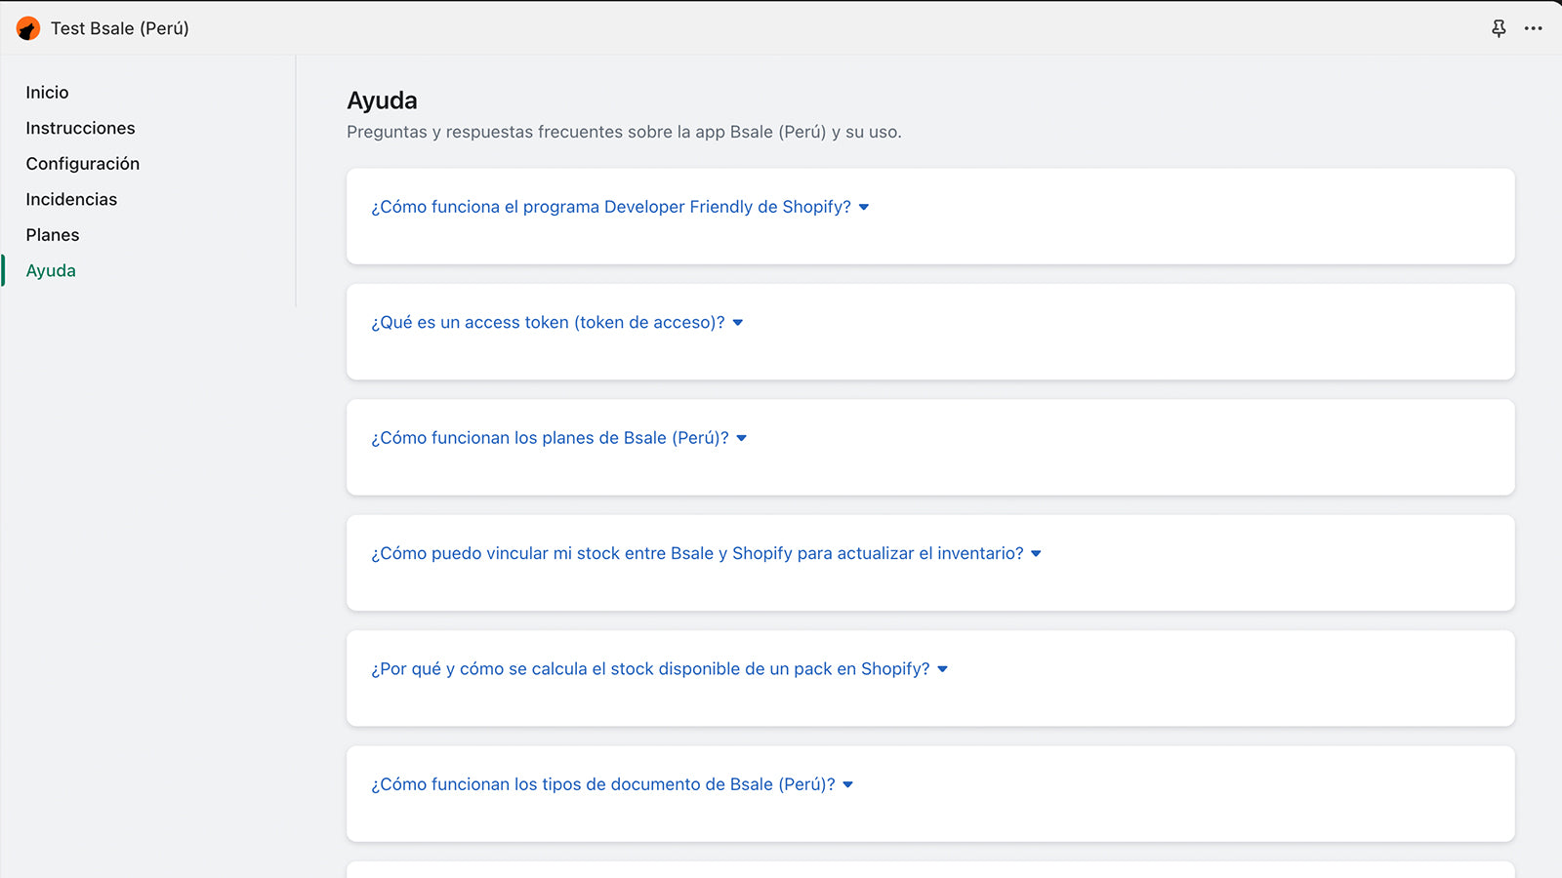
Task: Pin the app with the pin icon
Action: tap(1499, 28)
